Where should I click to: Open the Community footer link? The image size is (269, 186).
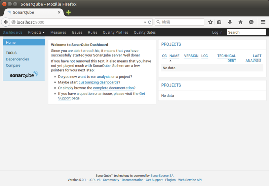111,180
